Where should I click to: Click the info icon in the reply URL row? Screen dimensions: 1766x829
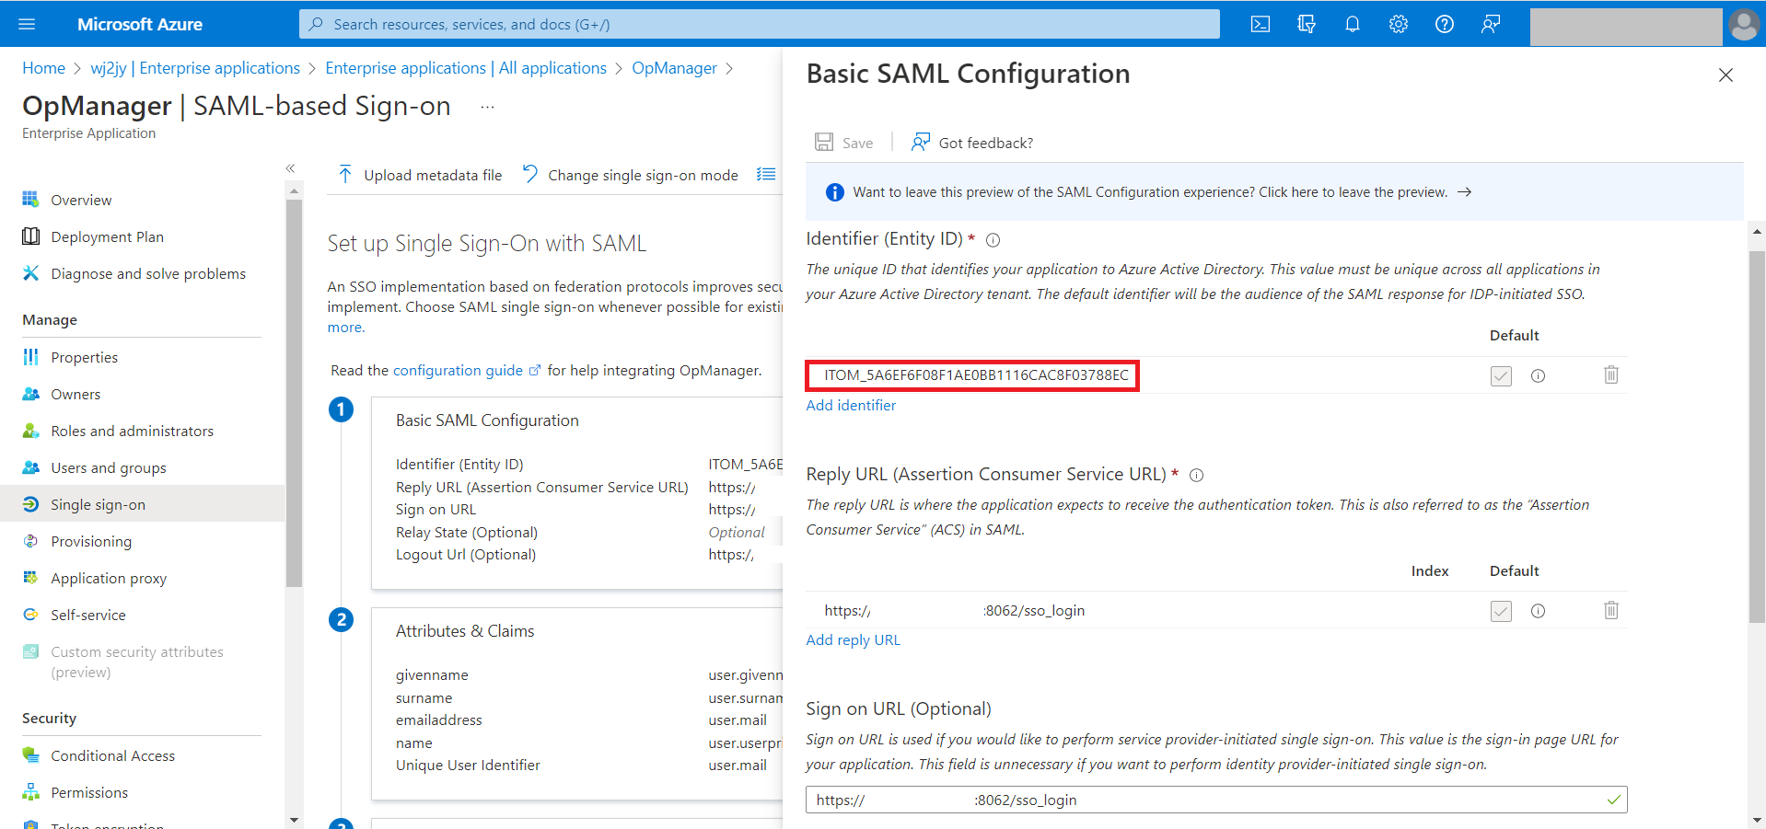pos(1538,611)
